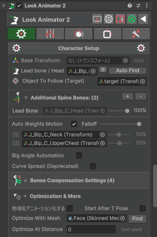Enable Big Angle Automation checkbox
The image size is (157, 237).
pos(79,156)
